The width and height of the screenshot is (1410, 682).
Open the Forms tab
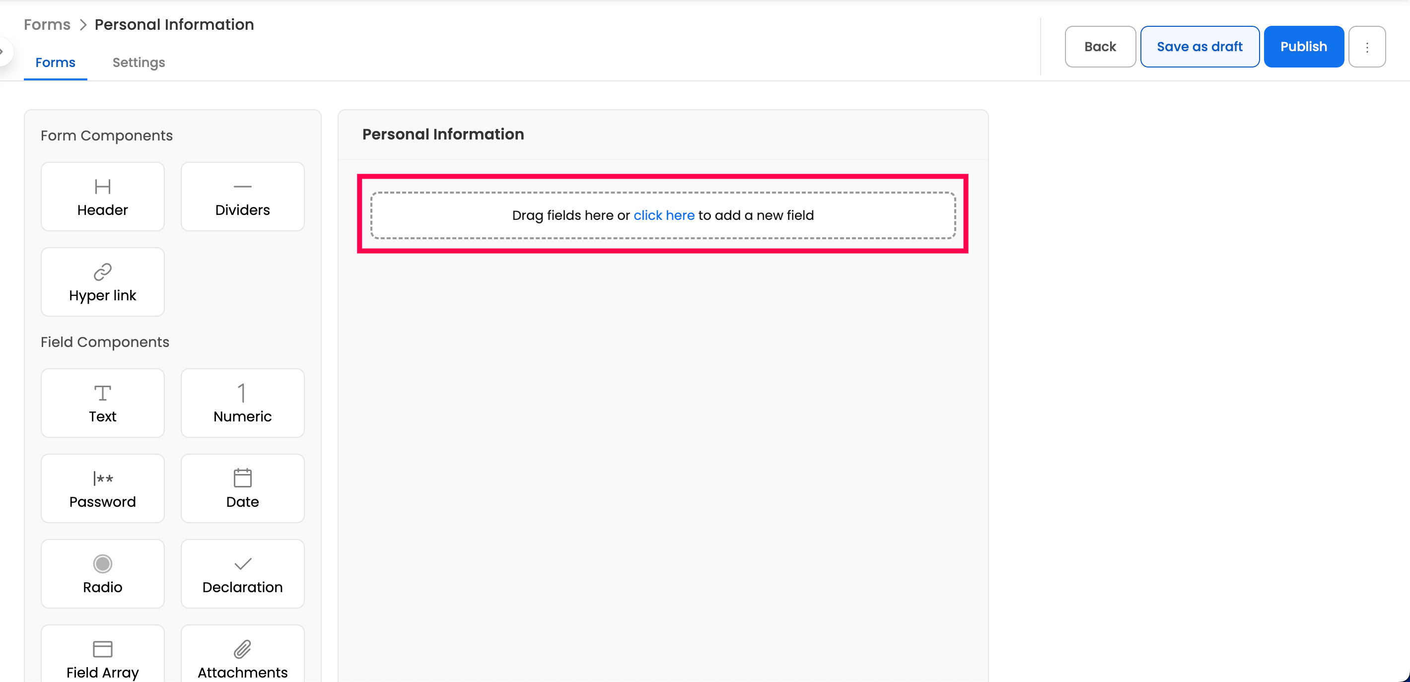tap(55, 63)
